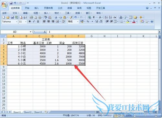Save workbook from quick access toolbar

click(11, 3)
